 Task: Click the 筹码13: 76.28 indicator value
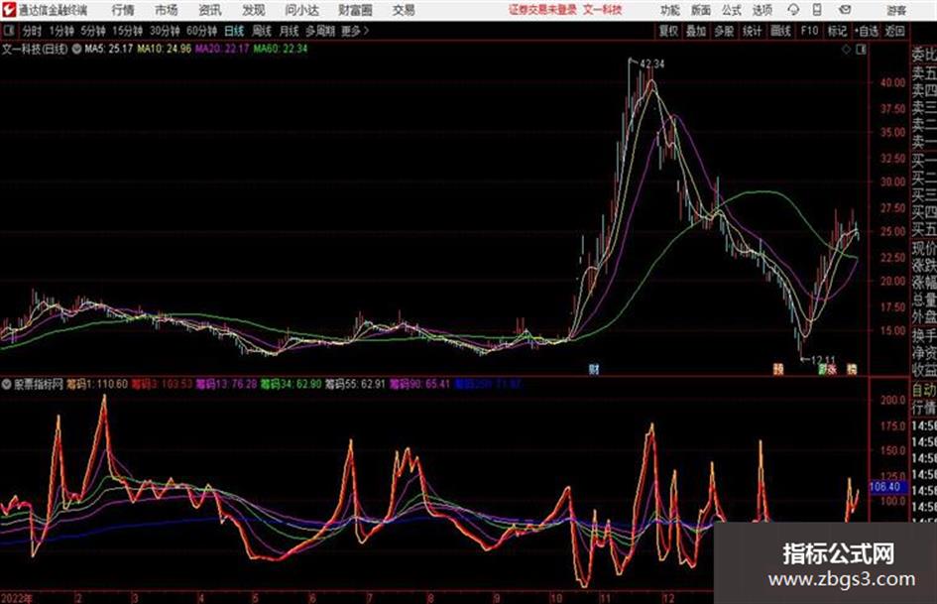pyautogui.click(x=226, y=384)
